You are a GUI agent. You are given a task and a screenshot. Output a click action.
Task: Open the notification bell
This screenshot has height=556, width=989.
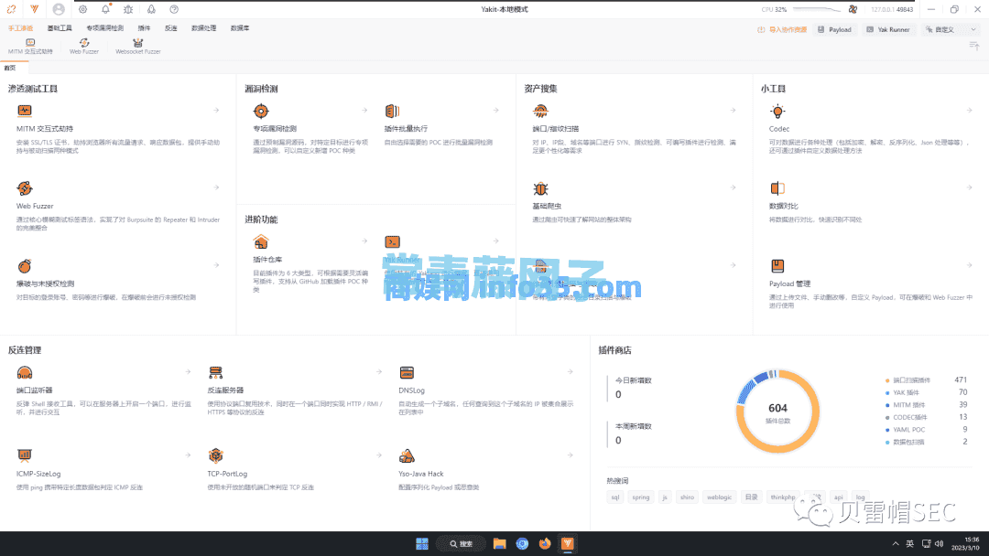[105, 9]
